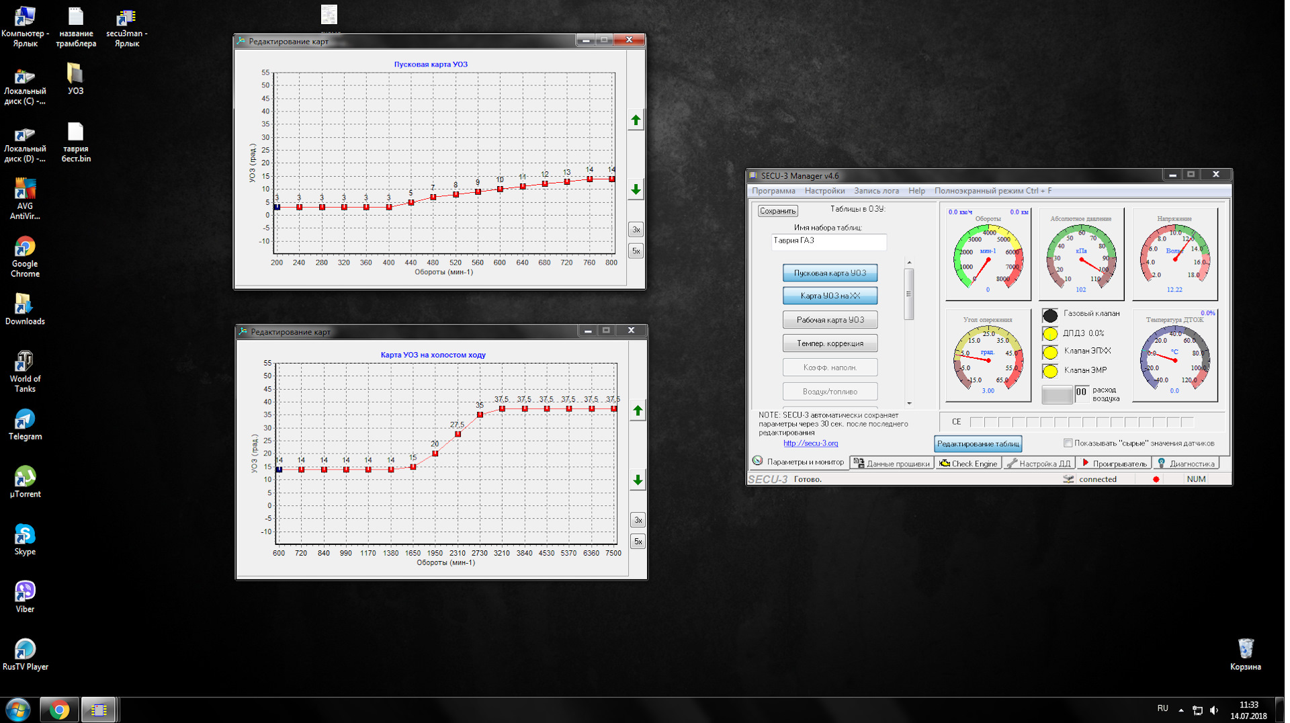Select the RusTV Player desktop icon
Viewport: 1290px width, 723px height.
pos(25,654)
